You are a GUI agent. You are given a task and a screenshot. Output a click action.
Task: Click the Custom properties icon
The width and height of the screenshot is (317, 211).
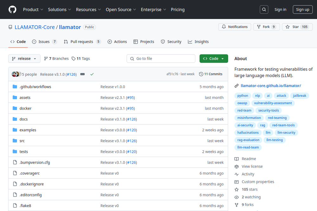click(236, 182)
